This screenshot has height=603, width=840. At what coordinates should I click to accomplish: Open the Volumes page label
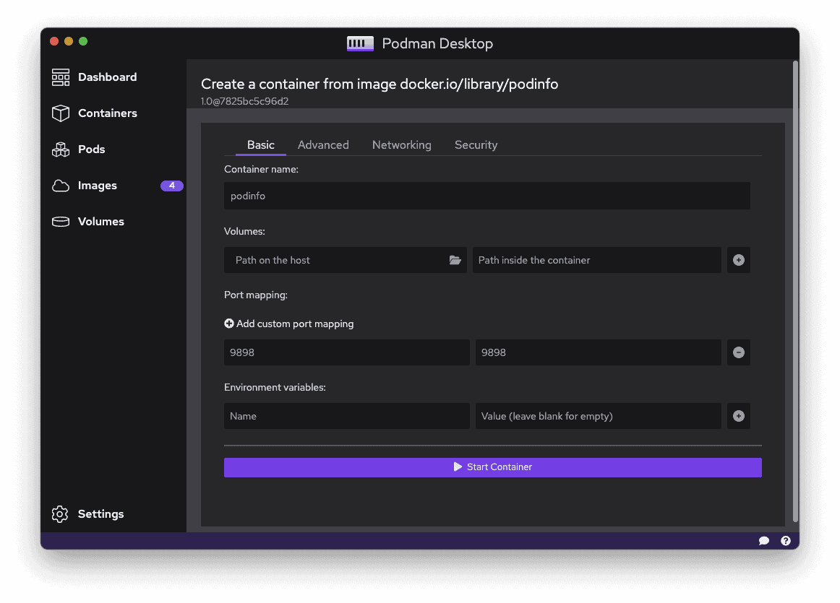100,222
